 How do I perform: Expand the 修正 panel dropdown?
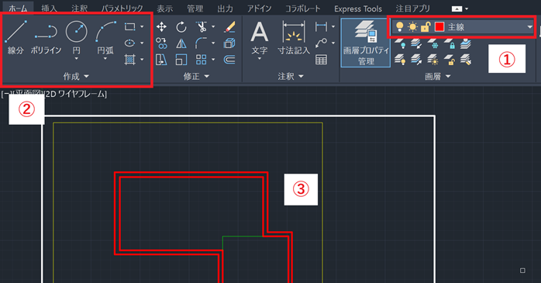(x=206, y=76)
